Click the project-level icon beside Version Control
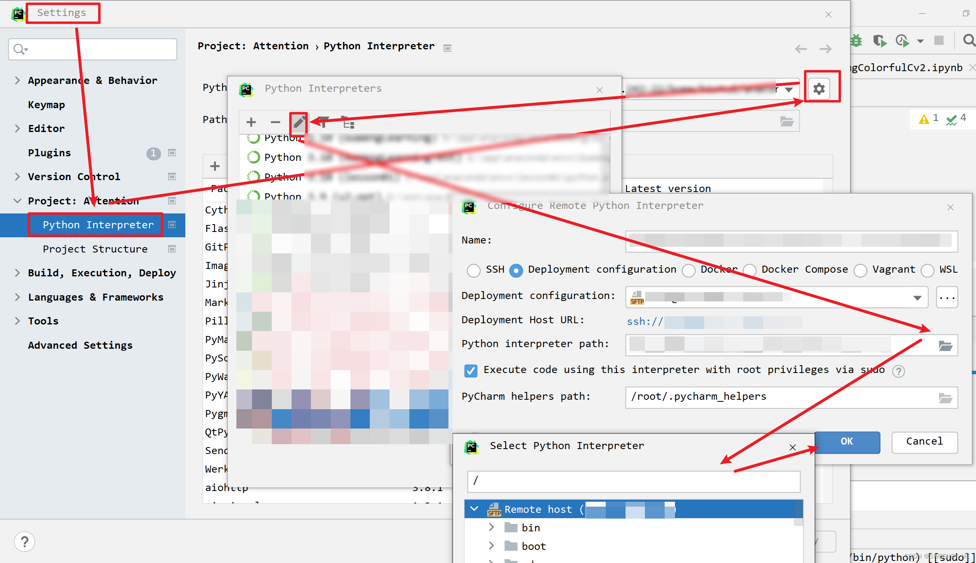 (x=172, y=177)
